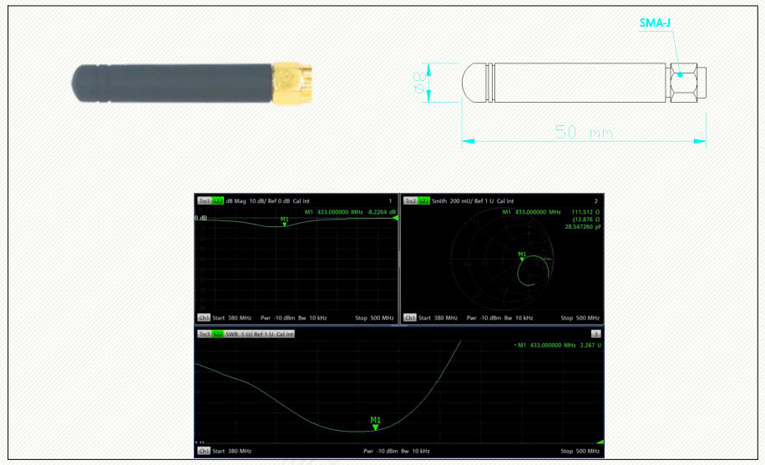
Task: Select the Trc1 trace label
Action: (x=203, y=201)
